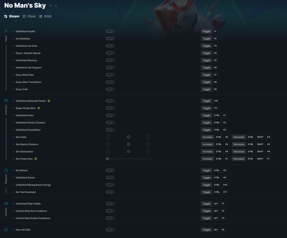
Task: Select the Vehicles category icon
Action: 6,203
